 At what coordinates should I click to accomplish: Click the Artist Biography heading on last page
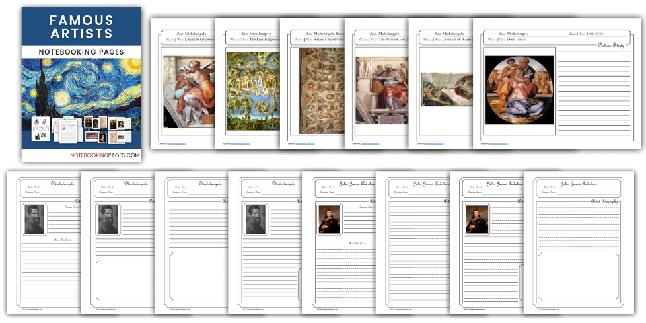point(604,201)
